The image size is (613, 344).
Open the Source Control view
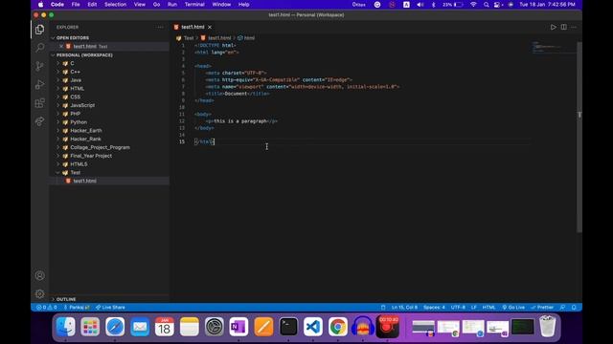point(39,66)
